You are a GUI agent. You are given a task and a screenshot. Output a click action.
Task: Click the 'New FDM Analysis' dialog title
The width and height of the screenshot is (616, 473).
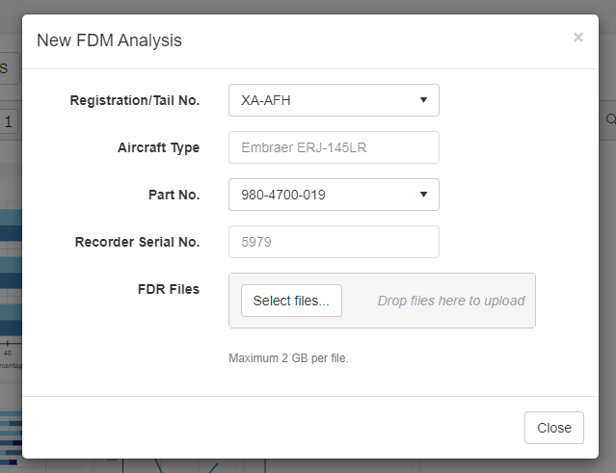pos(109,40)
